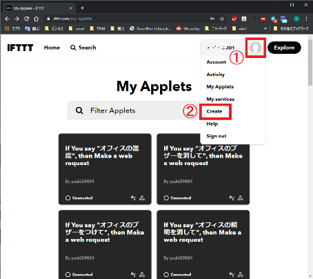Open the ビジネス bookmarks folder
This screenshot has height=279, width=313.
coord(54,28)
